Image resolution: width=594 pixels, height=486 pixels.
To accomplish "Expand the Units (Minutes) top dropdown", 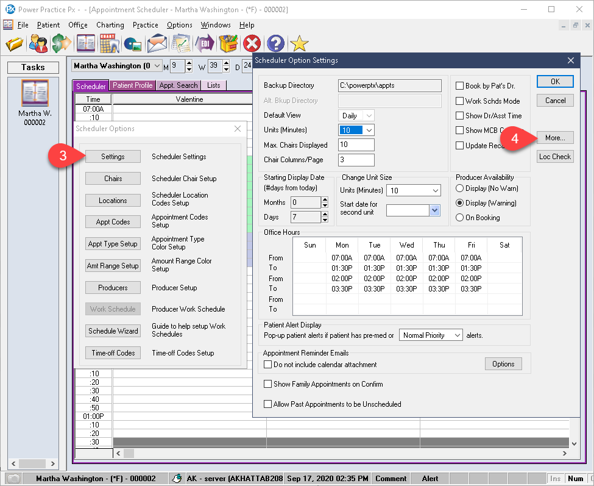I will tap(369, 130).
